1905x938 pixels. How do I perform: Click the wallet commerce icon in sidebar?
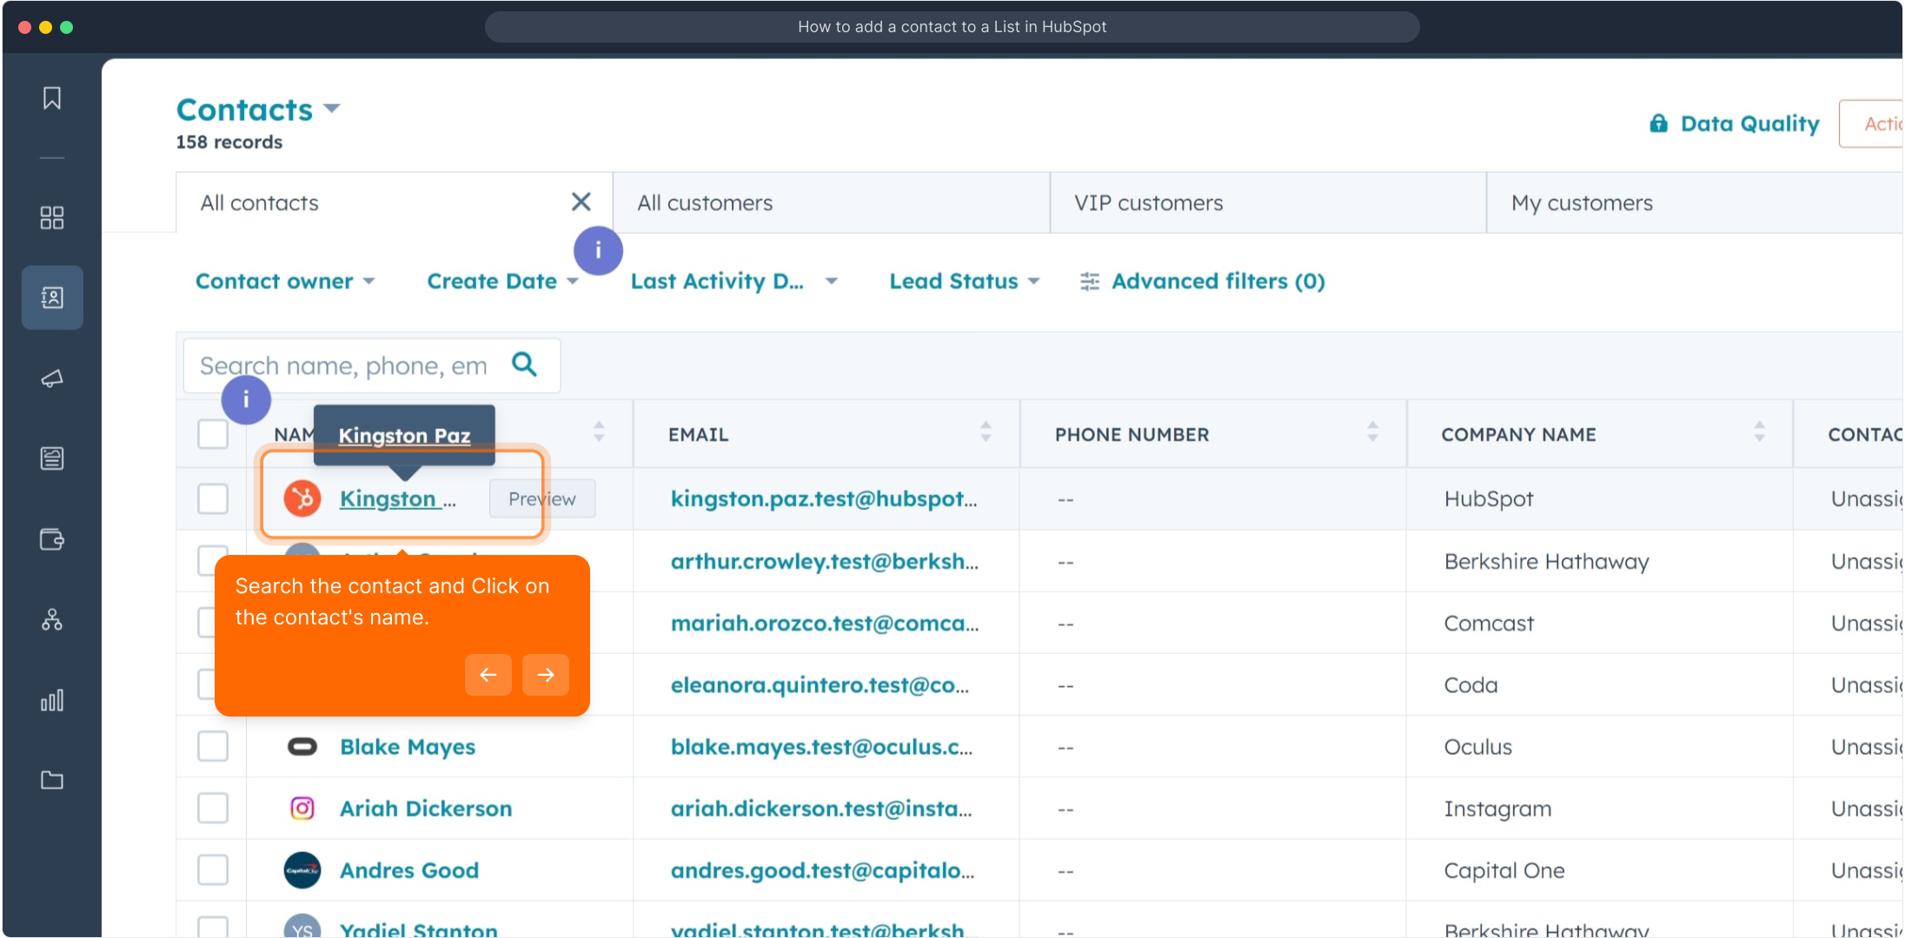point(52,539)
